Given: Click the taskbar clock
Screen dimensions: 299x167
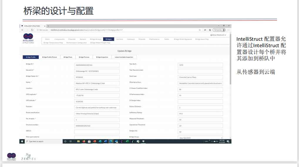Looking at the screenshot, I should [x=222, y=141].
